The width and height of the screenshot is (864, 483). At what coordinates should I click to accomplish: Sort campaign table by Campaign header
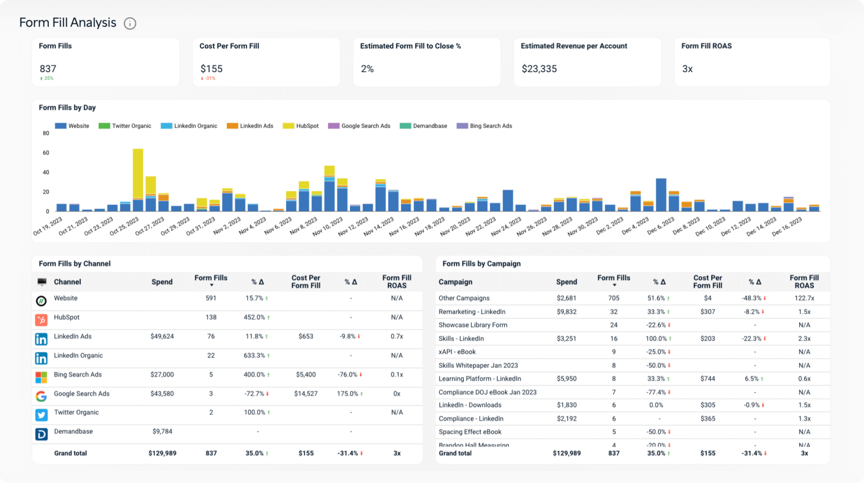(455, 282)
